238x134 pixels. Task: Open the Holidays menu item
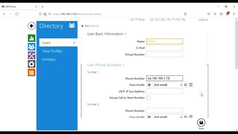49,60
